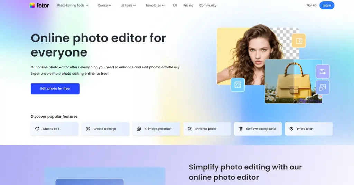Click the Enhance photo icon

[x=189, y=129]
